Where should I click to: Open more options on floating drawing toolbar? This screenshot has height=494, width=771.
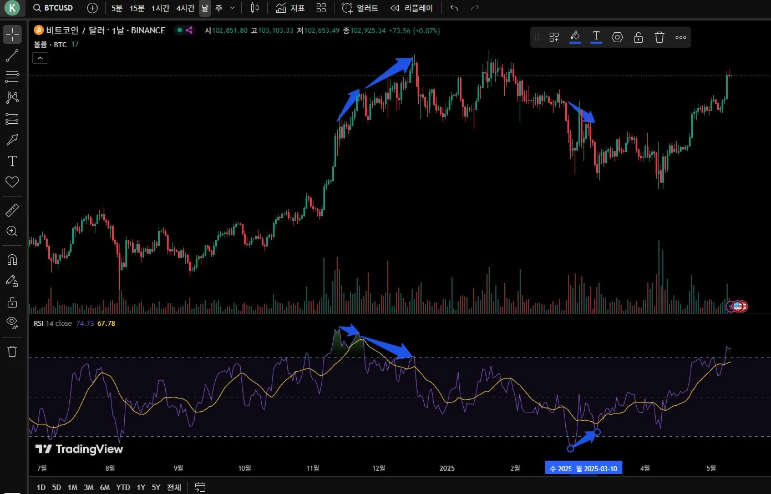pyautogui.click(x=681, y=37)
